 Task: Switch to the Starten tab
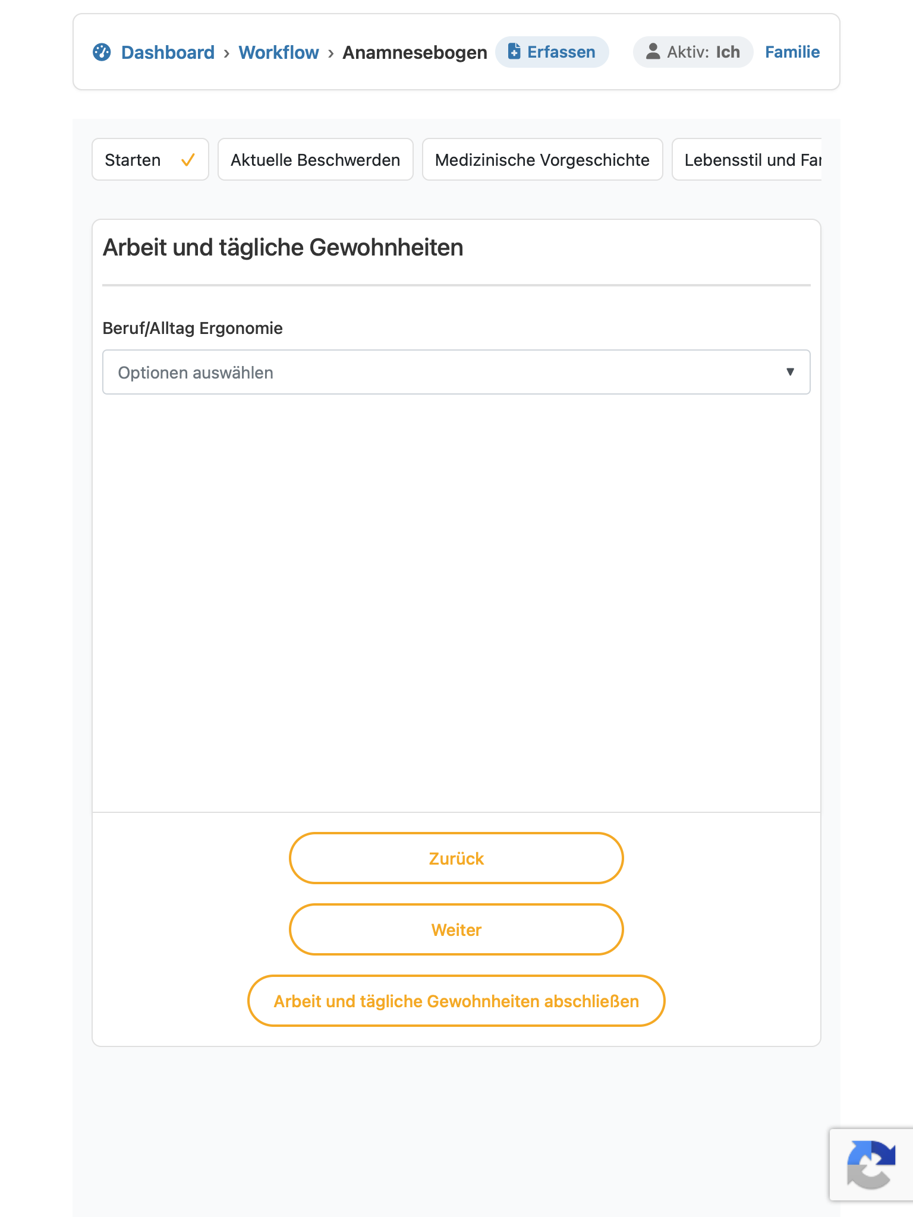click(150, 160)
